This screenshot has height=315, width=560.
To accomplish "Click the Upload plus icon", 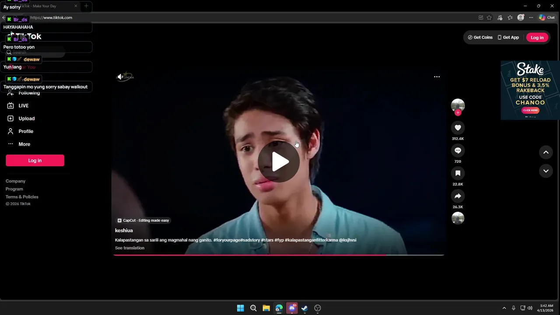I will click(x=10, y=119).
